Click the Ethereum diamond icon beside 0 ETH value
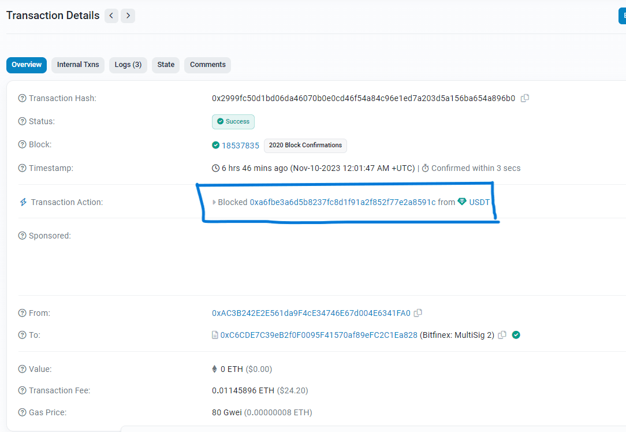The width and height of the screenshot is (626, 432). click(216, 368)
